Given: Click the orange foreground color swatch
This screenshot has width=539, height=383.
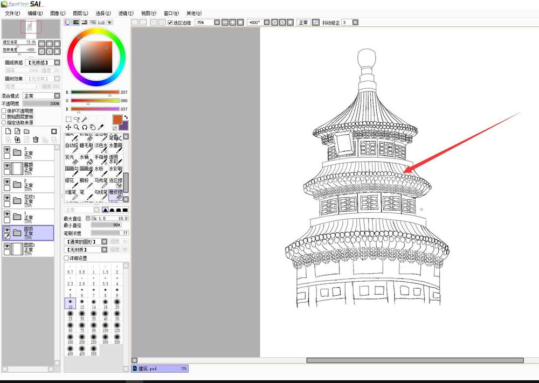Looking at the screenshot, I should (117, 119).
